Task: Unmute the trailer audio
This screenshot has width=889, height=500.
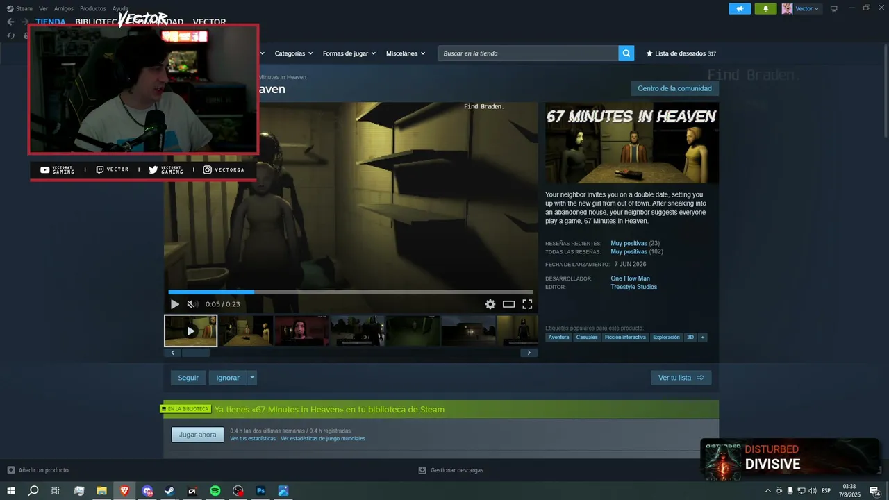Action: coord(192,304)
